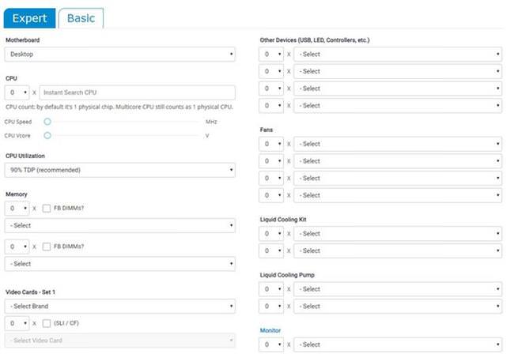Click the Instant Search CPU field
Viewport: 514px width, 354px height.
tap(137, 92)
